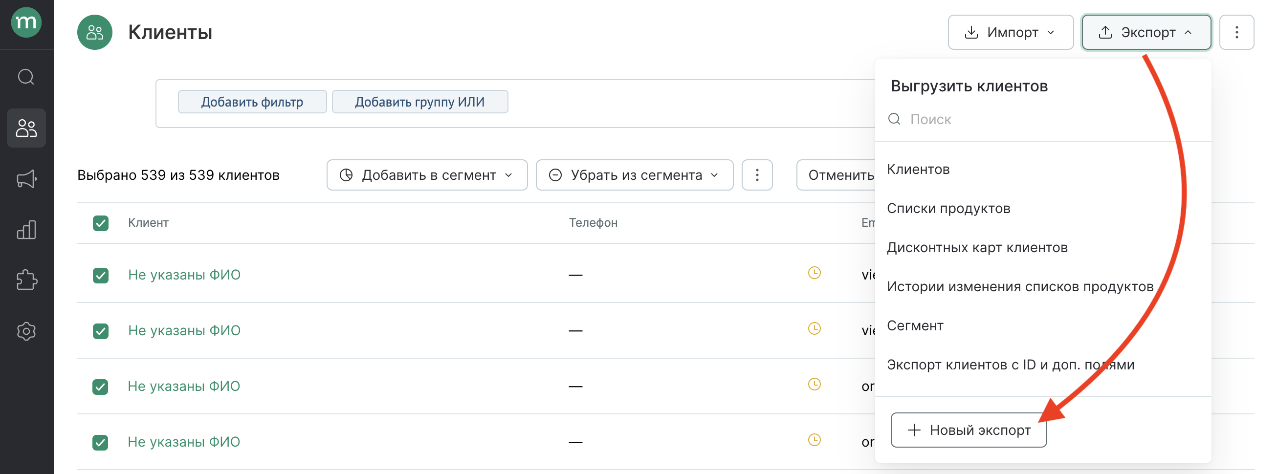Open the Добавить в сегмент dropdown
This screenshot has height=474, width=1278.
tap(427, 175)
